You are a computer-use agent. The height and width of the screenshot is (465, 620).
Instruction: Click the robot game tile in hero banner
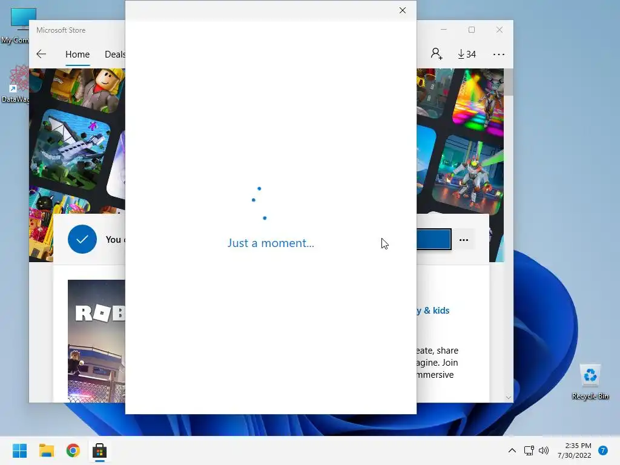469,174
